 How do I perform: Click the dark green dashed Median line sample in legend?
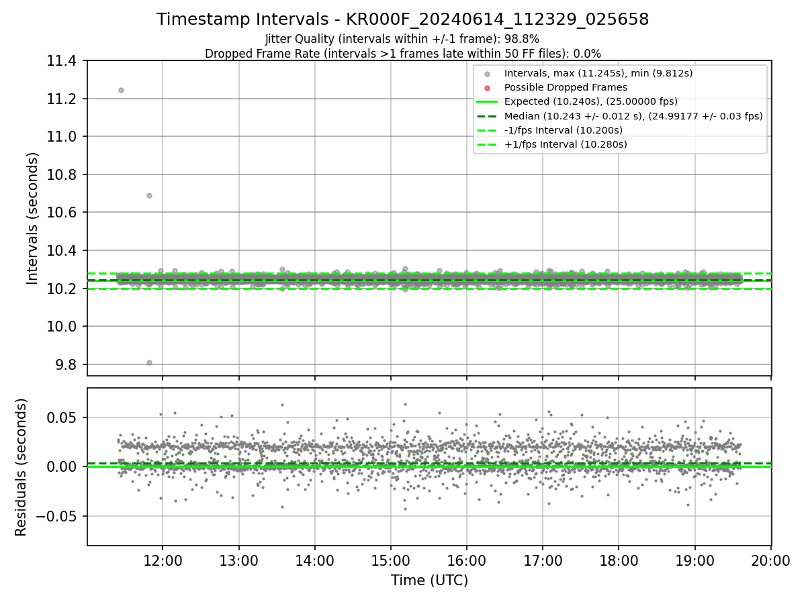pos(488,116)
